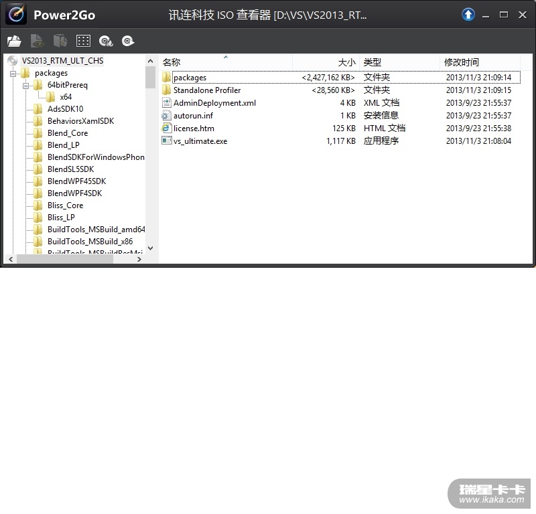
Task: Click the license.htm file icon
Action: tap(166, 128)
